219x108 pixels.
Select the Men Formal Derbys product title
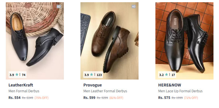tap(24, 91)
